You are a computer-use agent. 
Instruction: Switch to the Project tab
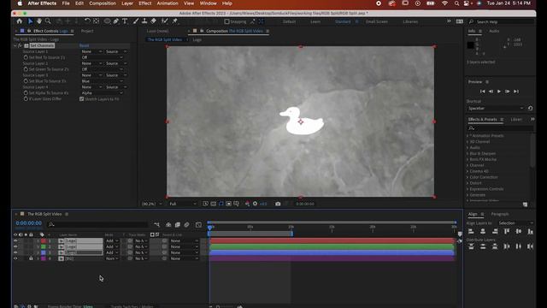click(87, 31)
